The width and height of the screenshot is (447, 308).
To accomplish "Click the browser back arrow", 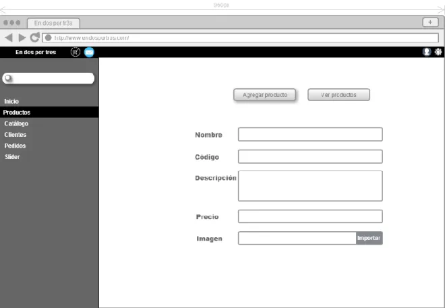I will coord(9,38).
